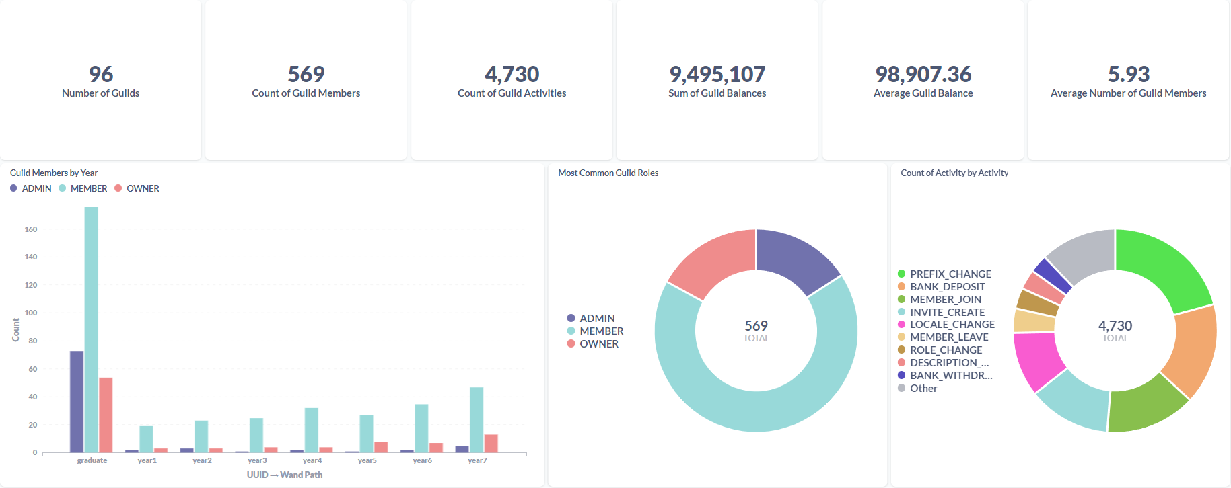Click the orange BANK_DEPOSIT legend dot

pos(901,286)
